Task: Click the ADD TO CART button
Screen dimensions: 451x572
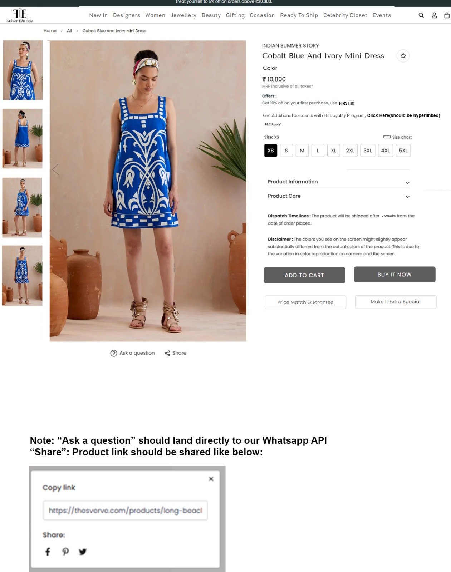Action: pyautogui.click(x=304, y=275)
